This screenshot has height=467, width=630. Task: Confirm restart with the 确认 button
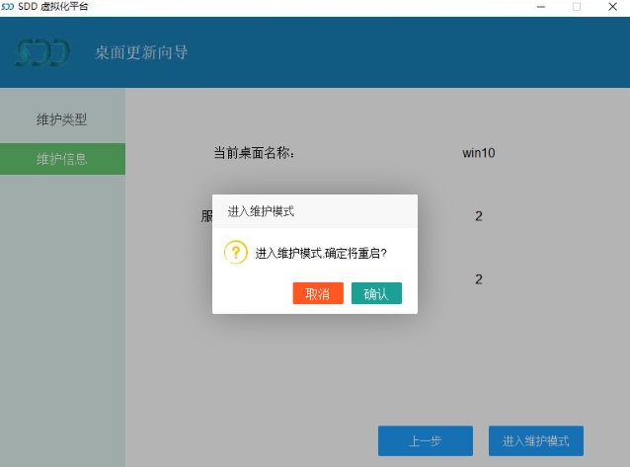click(376, 293)
